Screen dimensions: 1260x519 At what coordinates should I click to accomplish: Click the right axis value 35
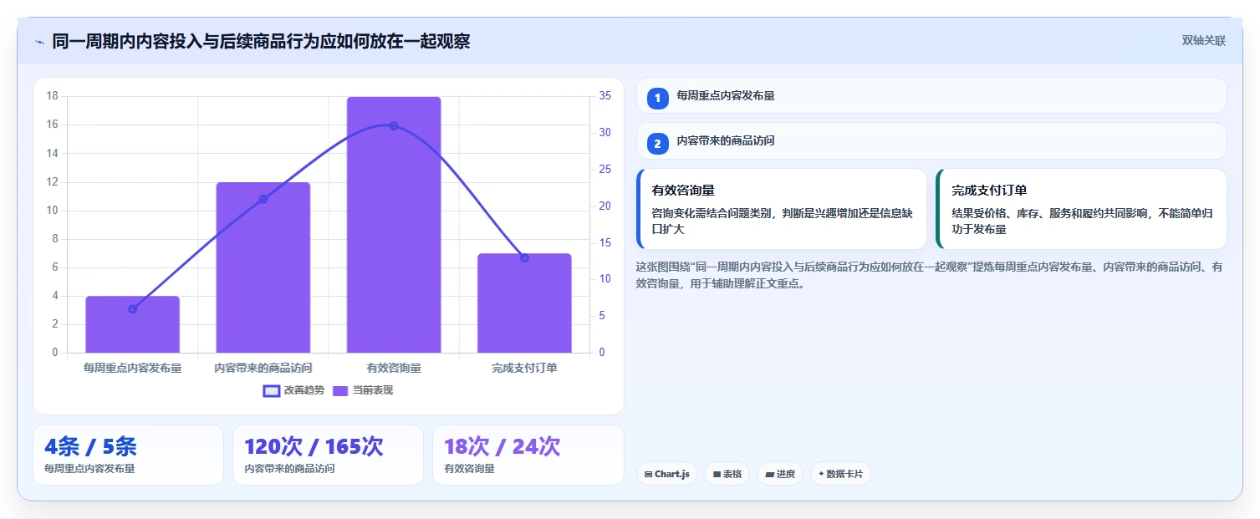605,96
